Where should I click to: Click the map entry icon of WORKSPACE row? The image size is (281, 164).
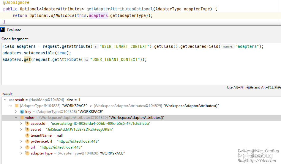coord(17,105)
